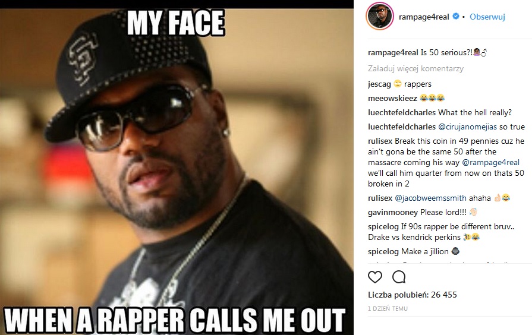Follow the @rampage4real mention in comment

tap(490, 162)
